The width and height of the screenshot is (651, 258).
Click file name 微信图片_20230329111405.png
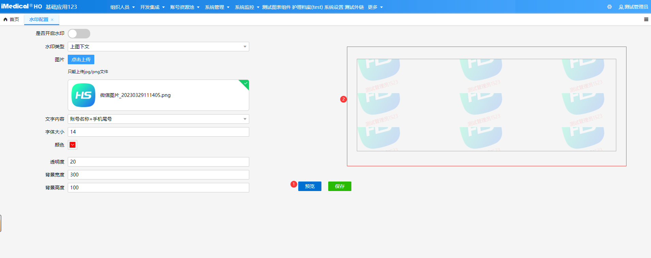[x=135, y=95]
